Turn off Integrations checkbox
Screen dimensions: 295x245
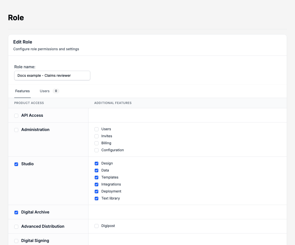point(96,184)
